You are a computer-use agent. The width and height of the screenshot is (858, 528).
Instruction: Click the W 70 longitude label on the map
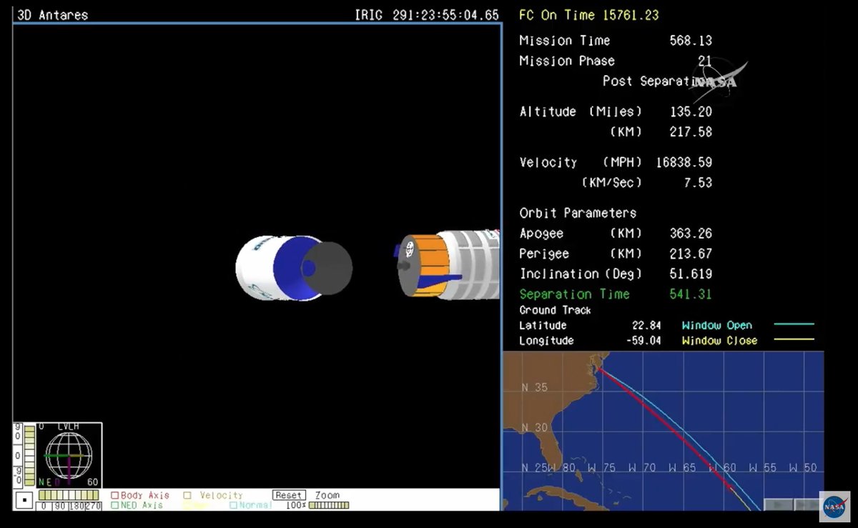[x=642, y=469]
